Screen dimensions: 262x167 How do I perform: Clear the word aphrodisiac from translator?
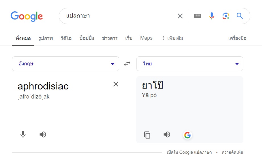point(116,84)
